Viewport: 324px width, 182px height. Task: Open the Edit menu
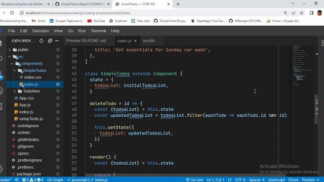click(x=24, y=31)
